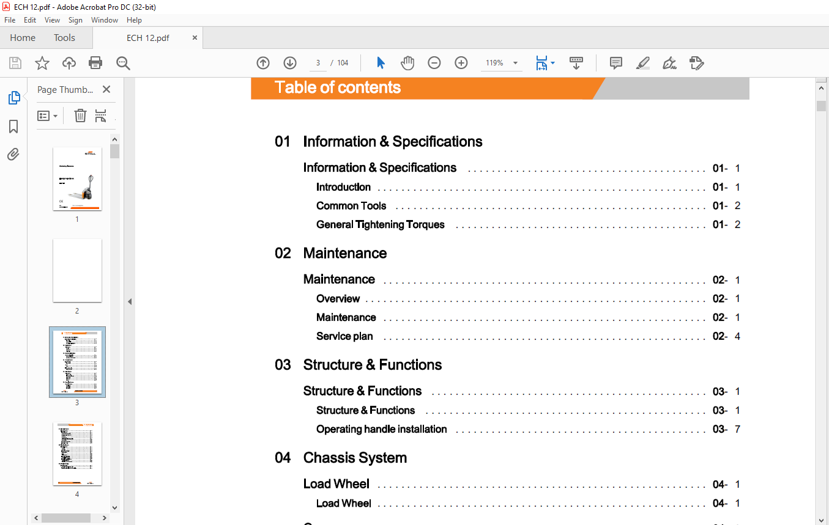Open the Attachments paperclip icon
Image resolution: width=829 pixels, height=525 pixels.
(13, 154)
